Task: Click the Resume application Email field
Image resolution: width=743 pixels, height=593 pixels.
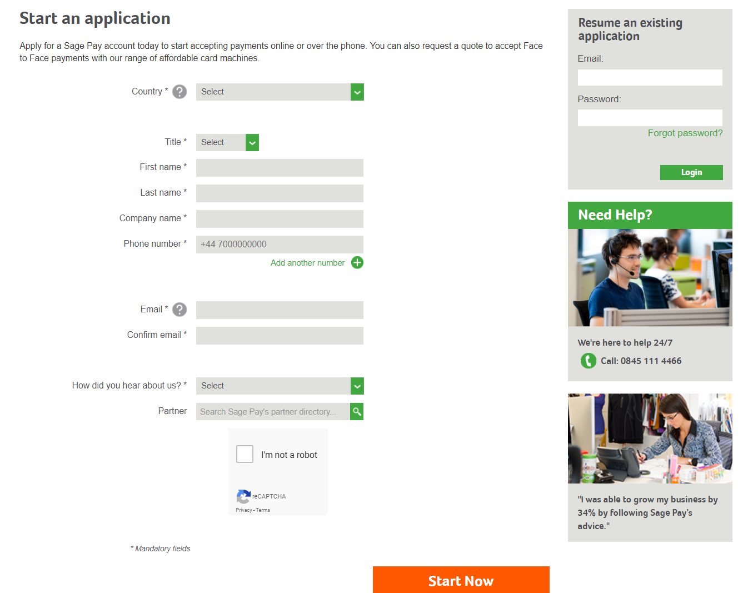Action: (650, 77)
